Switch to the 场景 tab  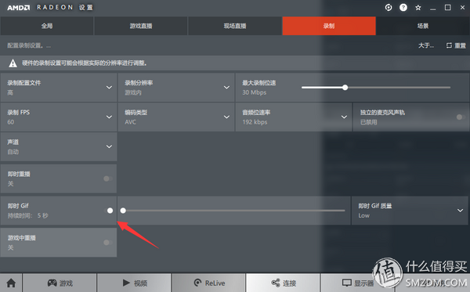(x=423, y=26)
